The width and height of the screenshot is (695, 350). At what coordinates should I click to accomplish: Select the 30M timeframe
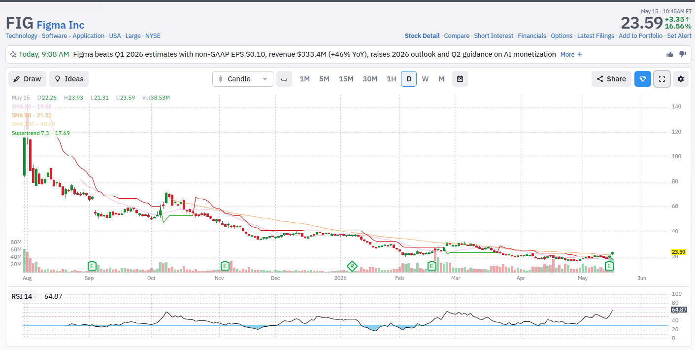[x=370, y=79]
